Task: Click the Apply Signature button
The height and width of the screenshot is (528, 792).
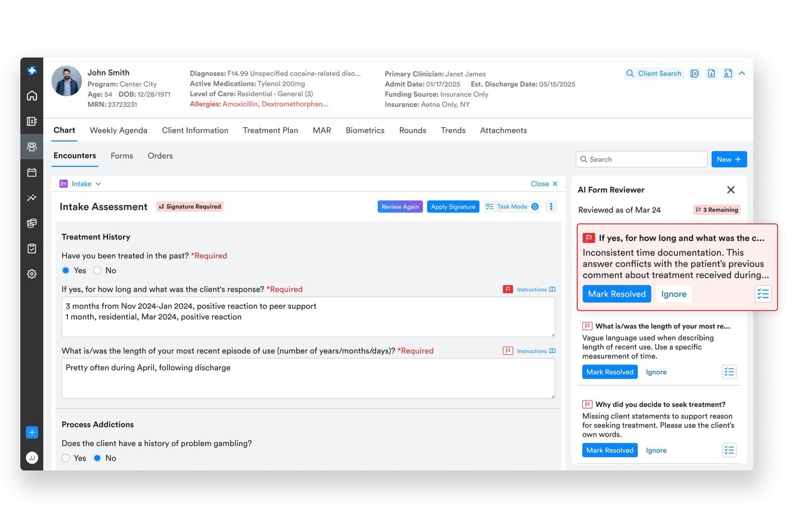Action: (x=453, y=206)
